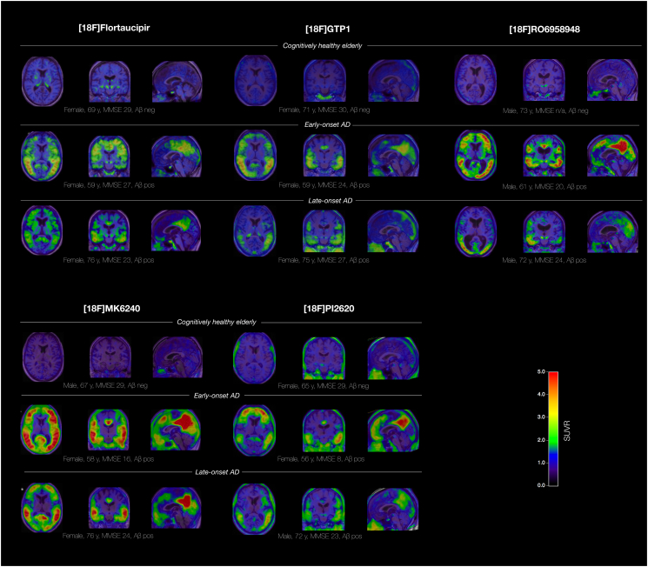The width and height of the screenshot is (648, 567).
Task: Open Flortaucipir healthy elderly axial brain scan
Action: (42, 81)
